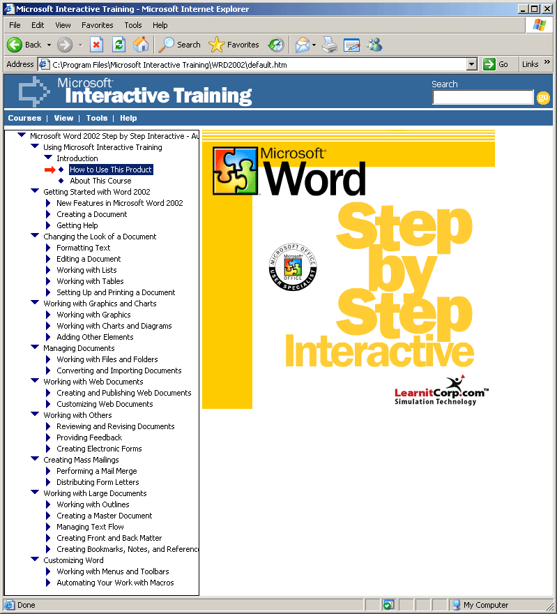Select About This Course topic

click(x=100, y=181)
